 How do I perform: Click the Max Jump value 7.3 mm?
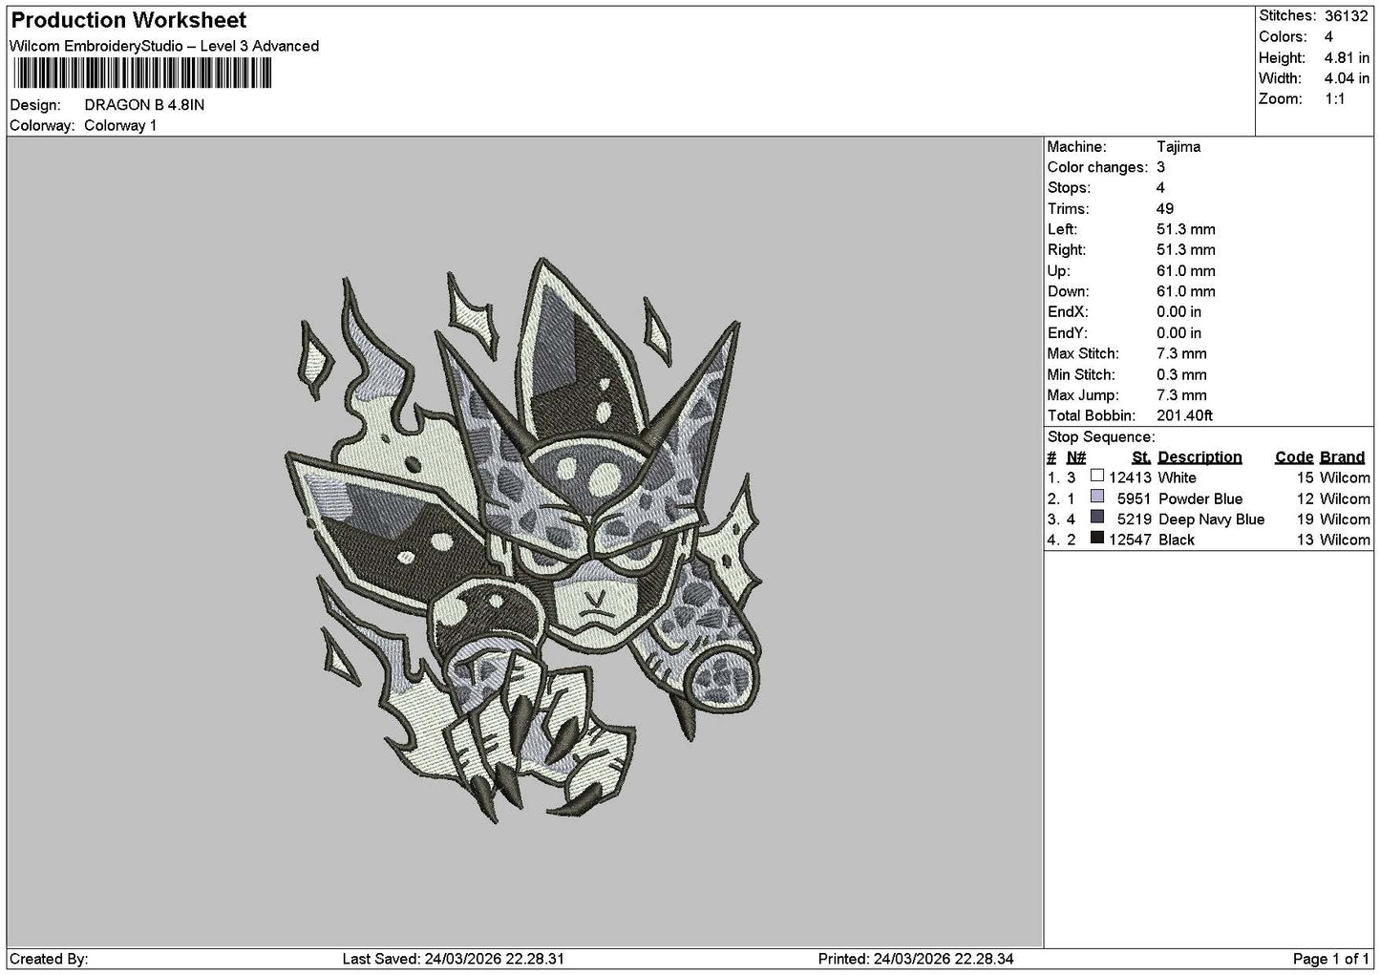(1181, 395)
